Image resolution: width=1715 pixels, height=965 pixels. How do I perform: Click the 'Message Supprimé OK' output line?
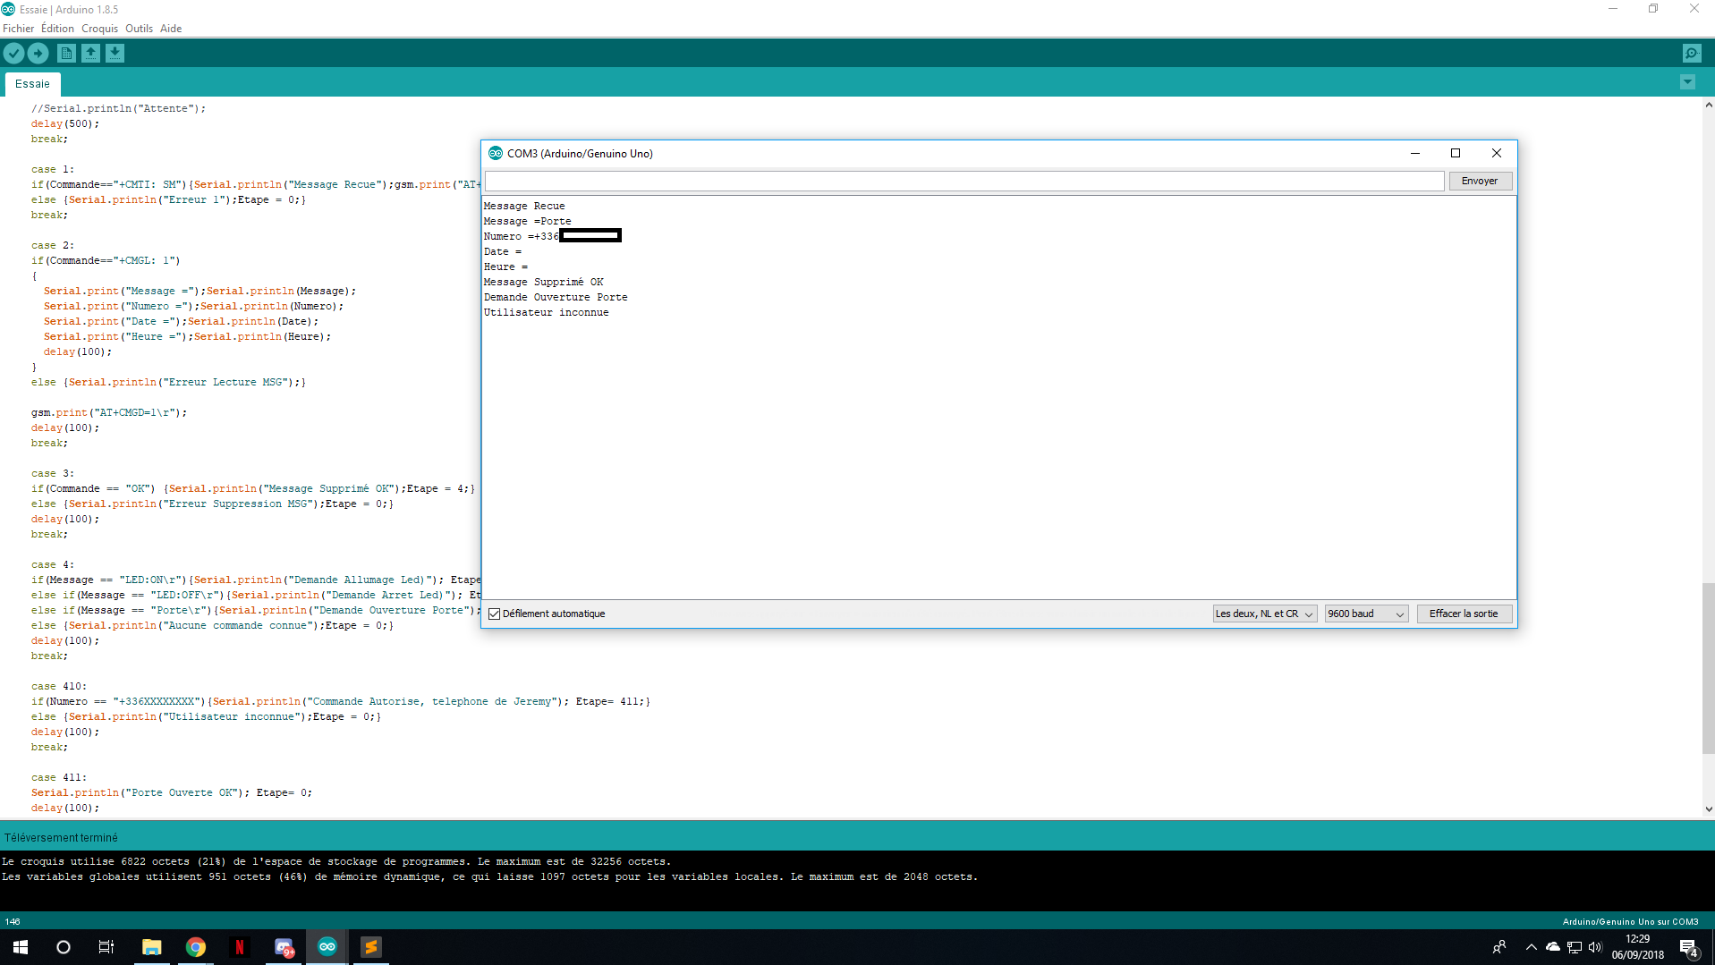[x=544, y=283]
